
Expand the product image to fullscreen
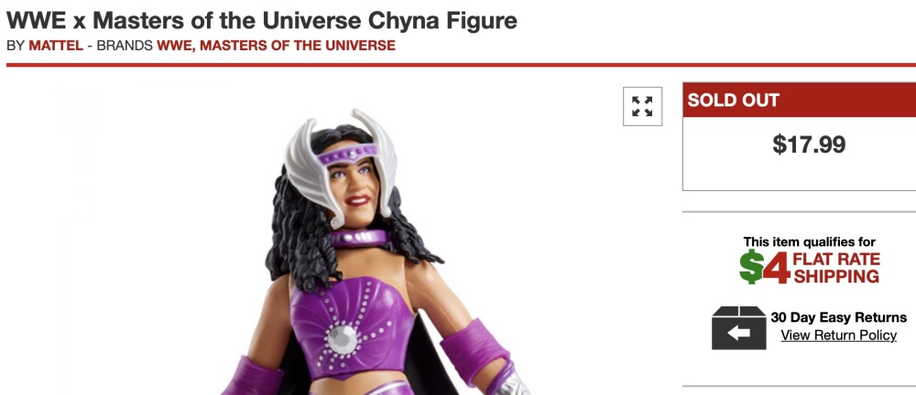tap(643, 106)
